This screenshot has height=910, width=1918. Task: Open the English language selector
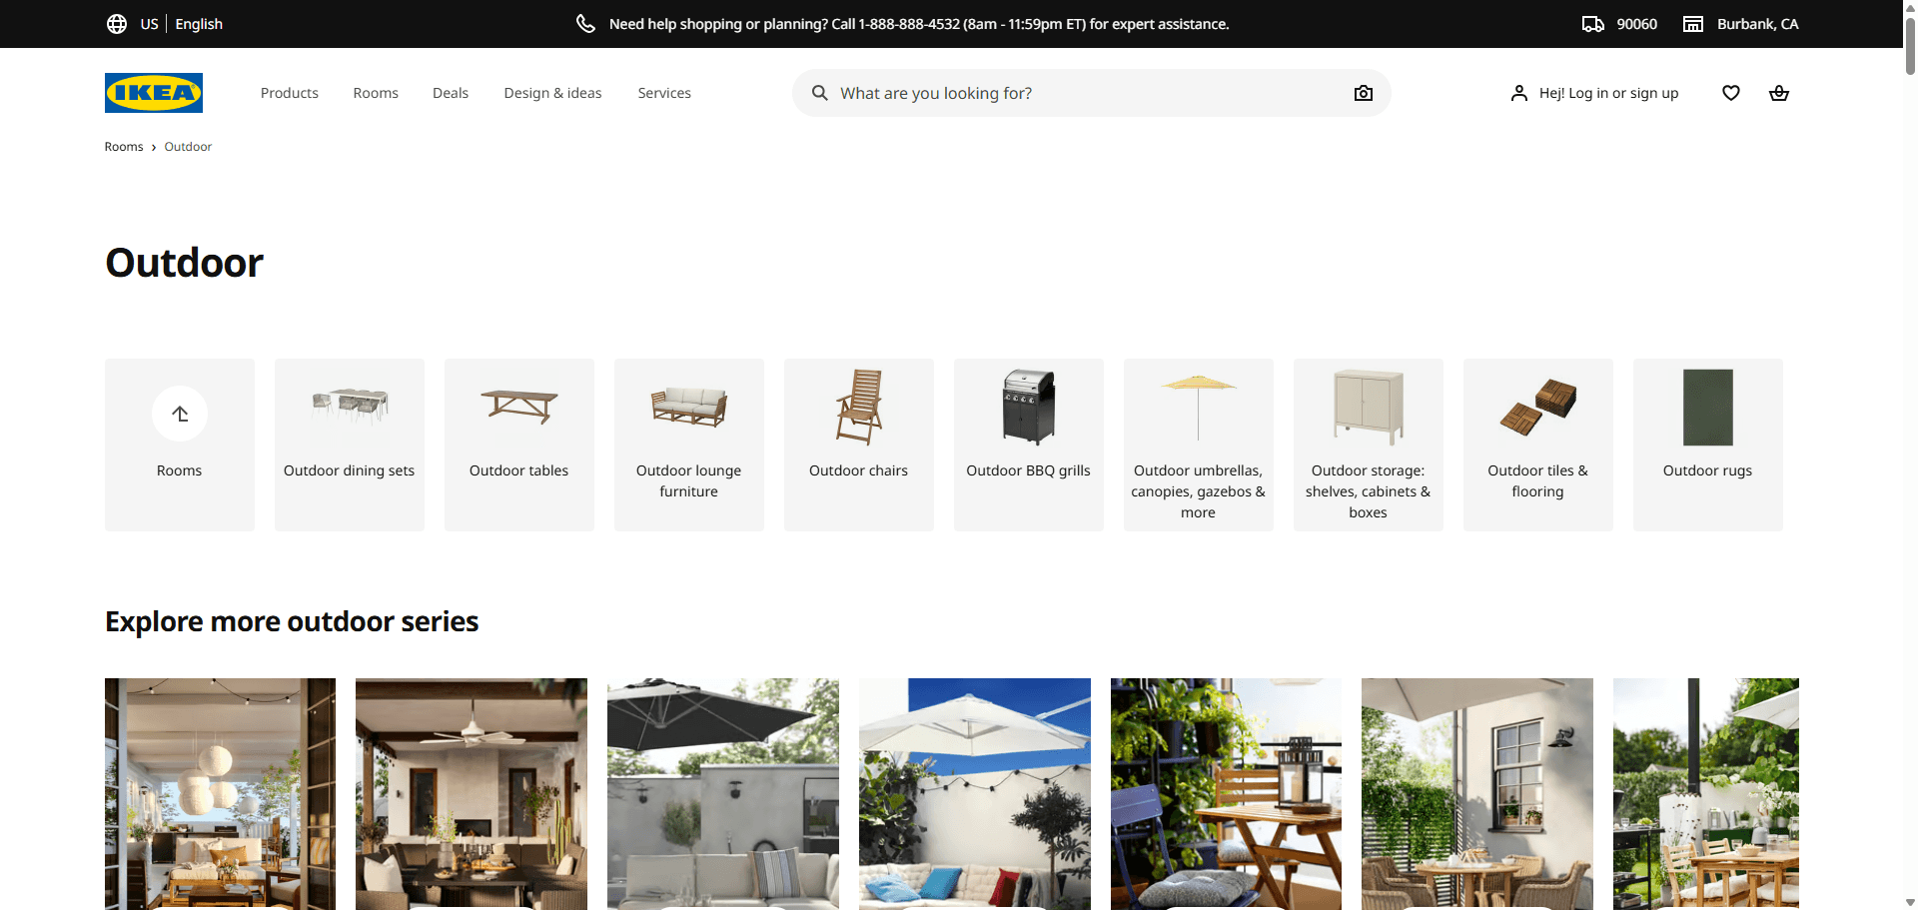click(198, 23)
